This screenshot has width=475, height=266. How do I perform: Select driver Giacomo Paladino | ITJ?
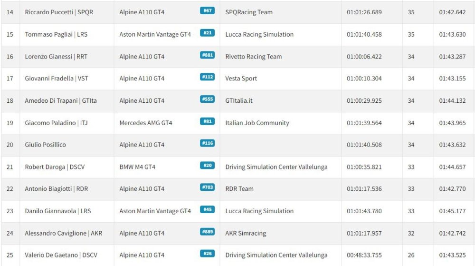(56, 123)
